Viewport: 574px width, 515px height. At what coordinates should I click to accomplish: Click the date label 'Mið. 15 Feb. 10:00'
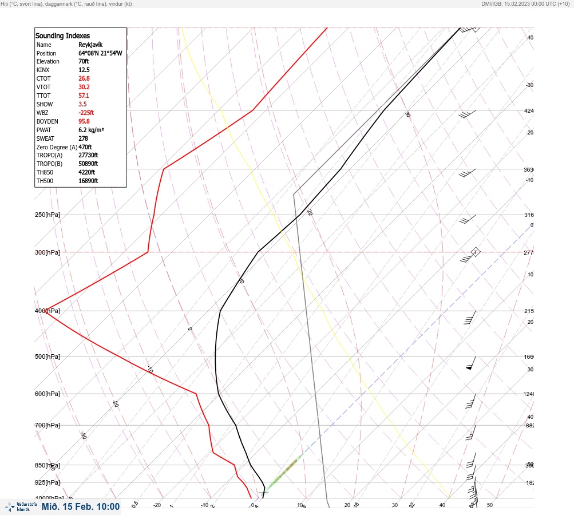[x=81, y=506]
